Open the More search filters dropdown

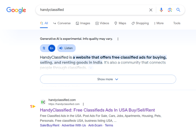(x=159, y=23)
